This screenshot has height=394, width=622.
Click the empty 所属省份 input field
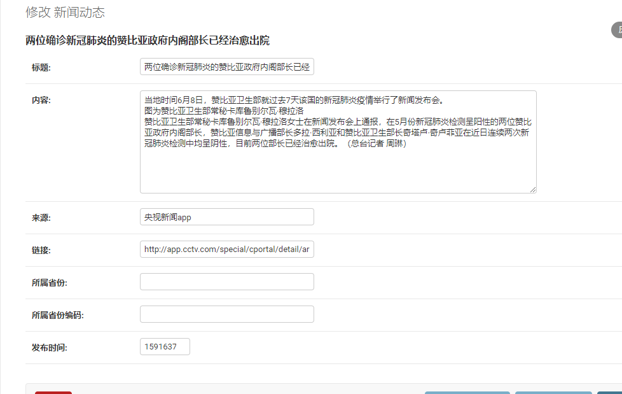227,282
